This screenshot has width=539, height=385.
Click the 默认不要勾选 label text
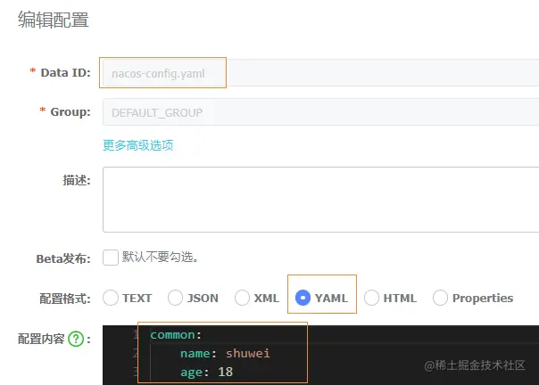161,257
